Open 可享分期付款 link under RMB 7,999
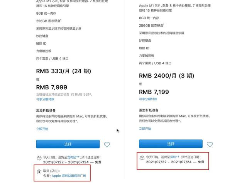The height and width of the screenshot is (183, 247). pyautogui.click(x=45, y=99)
